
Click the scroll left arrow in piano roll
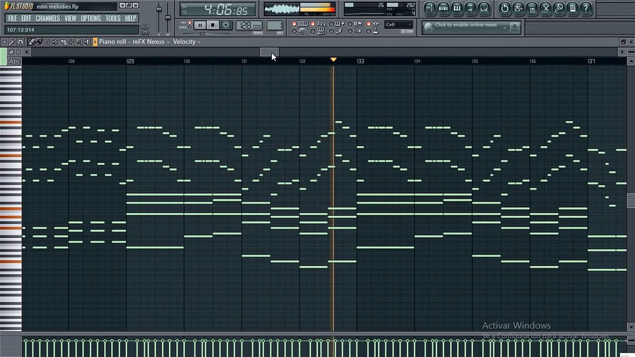(26, 52)
